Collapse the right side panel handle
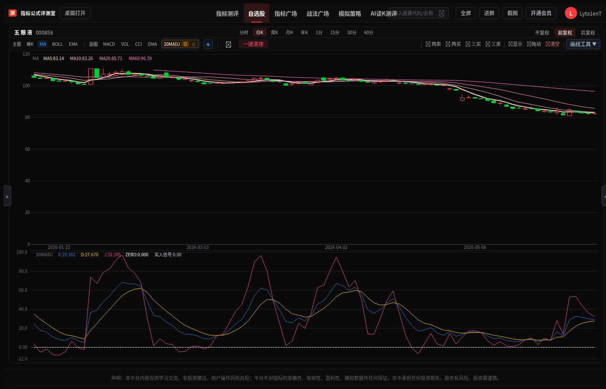The width and height of the screenshot is (606, 389). point(604,196)
